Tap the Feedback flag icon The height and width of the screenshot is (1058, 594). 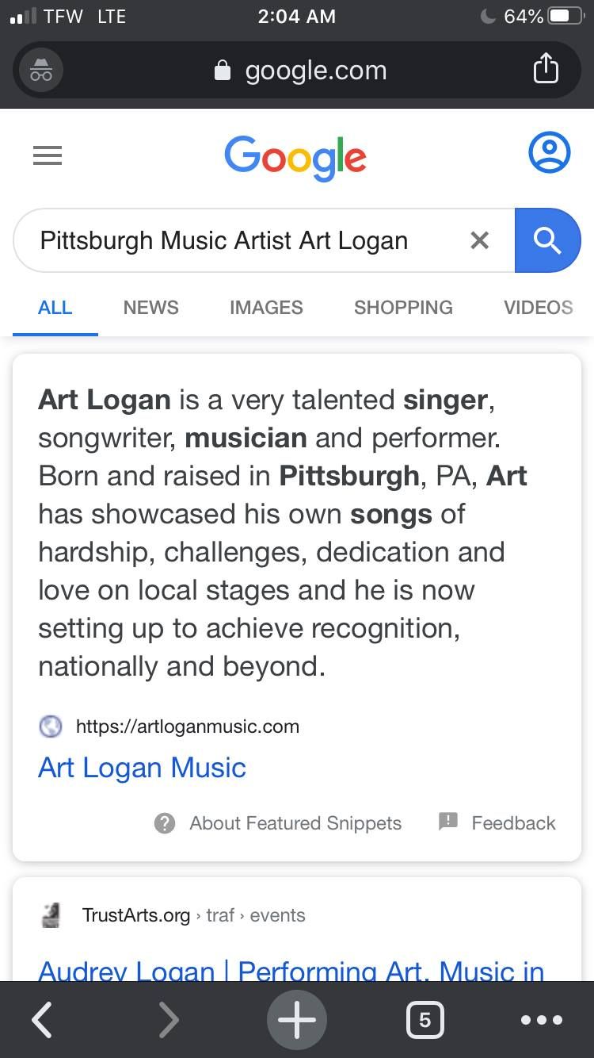(x=448, y=822)
